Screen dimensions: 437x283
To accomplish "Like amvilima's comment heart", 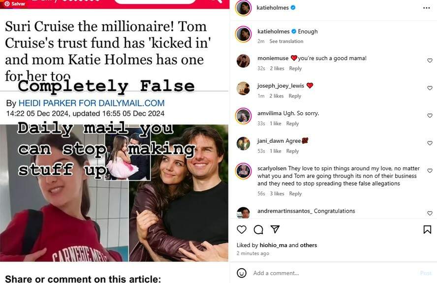I will tap(430, 116).
